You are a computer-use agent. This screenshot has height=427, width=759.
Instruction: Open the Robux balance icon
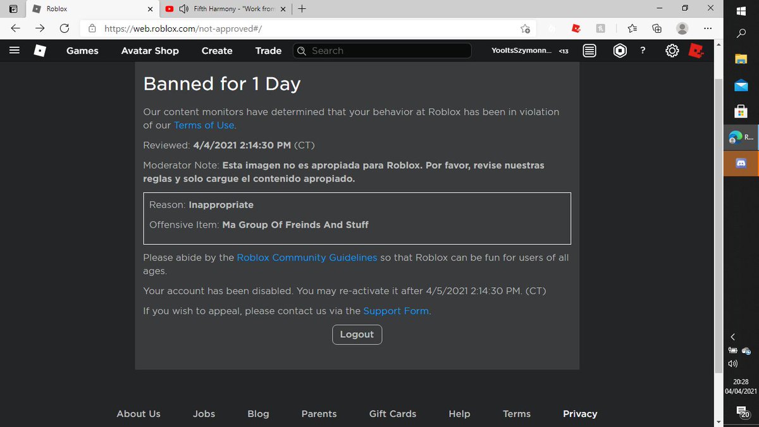[620, 51]
